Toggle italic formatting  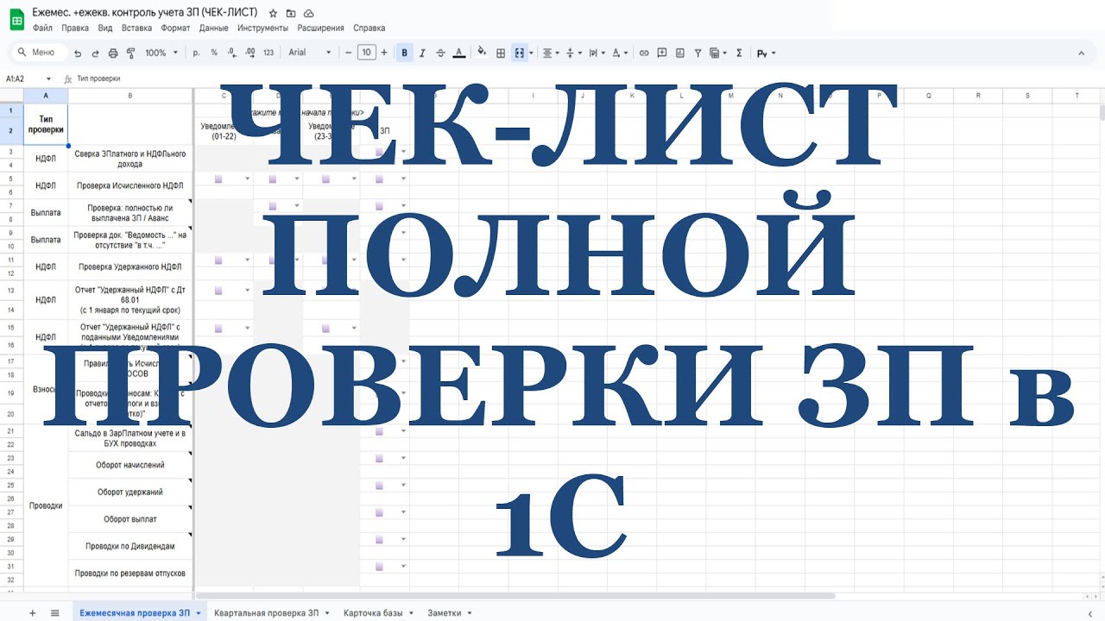(422, 53)
